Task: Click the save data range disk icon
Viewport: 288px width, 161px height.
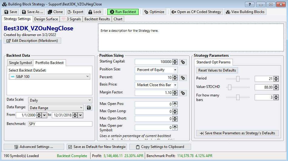Action: coord(89,108)
